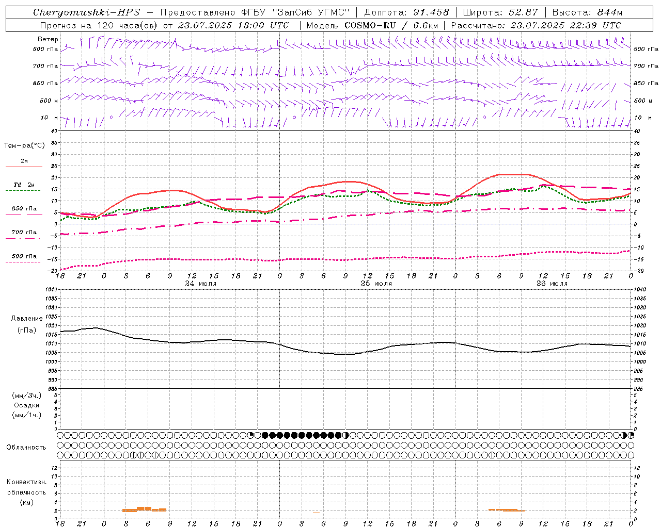The height and width of the screenshot is (528, 661).
Task: Click the first fully black overcast cloud circle
Action: pos(265,435)
